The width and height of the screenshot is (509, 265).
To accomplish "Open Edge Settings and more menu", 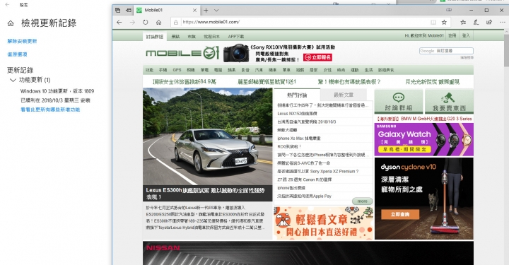I will [x=503, y=22].
